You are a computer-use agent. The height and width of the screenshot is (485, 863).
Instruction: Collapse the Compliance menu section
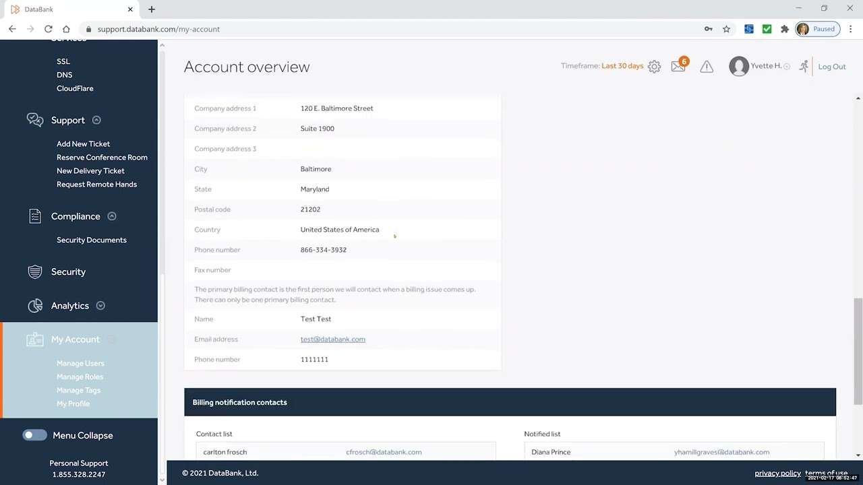point(112,216)
